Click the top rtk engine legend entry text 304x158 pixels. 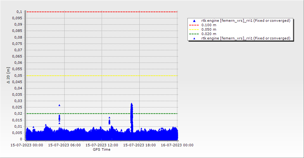tap(246, 21)
